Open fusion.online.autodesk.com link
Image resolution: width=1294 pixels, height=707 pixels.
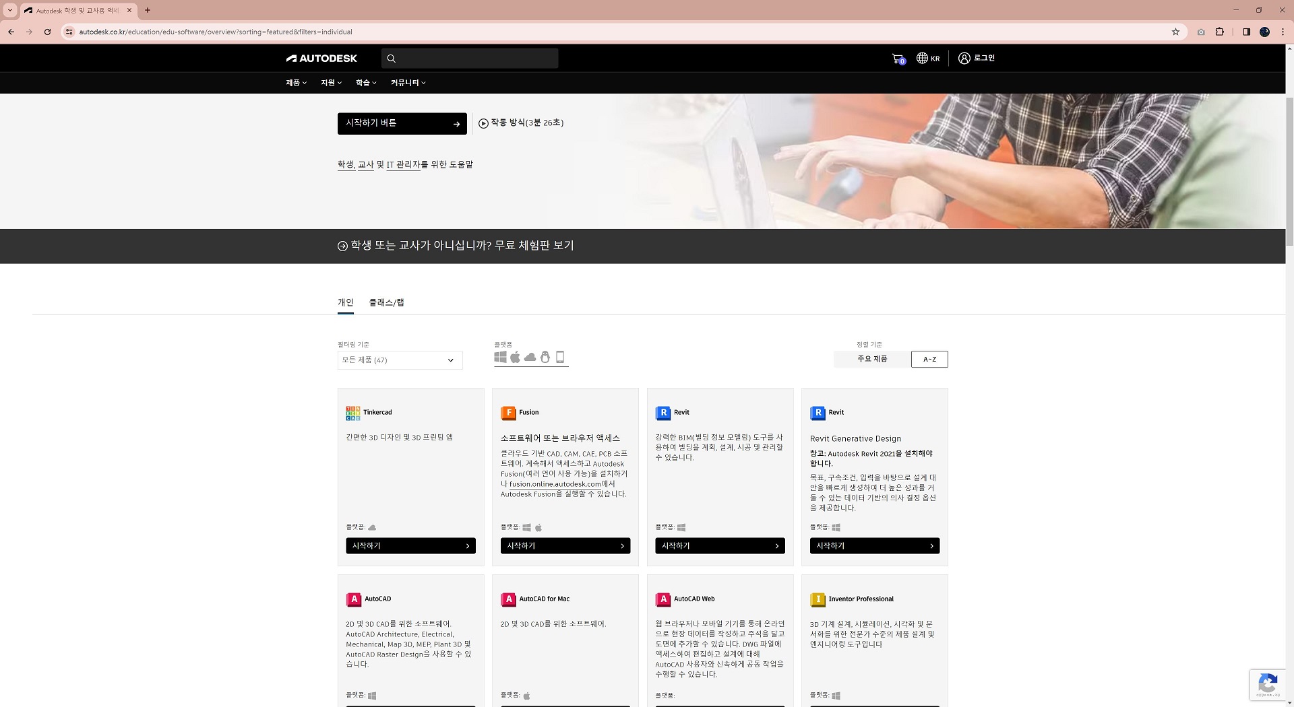point(555,484)
